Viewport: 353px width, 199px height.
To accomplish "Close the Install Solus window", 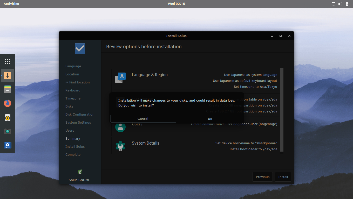I will click(289, 36).
